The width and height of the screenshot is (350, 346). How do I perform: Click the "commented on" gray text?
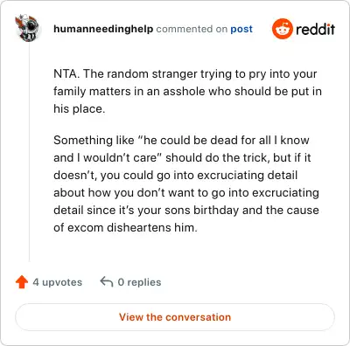coord(192,29)
